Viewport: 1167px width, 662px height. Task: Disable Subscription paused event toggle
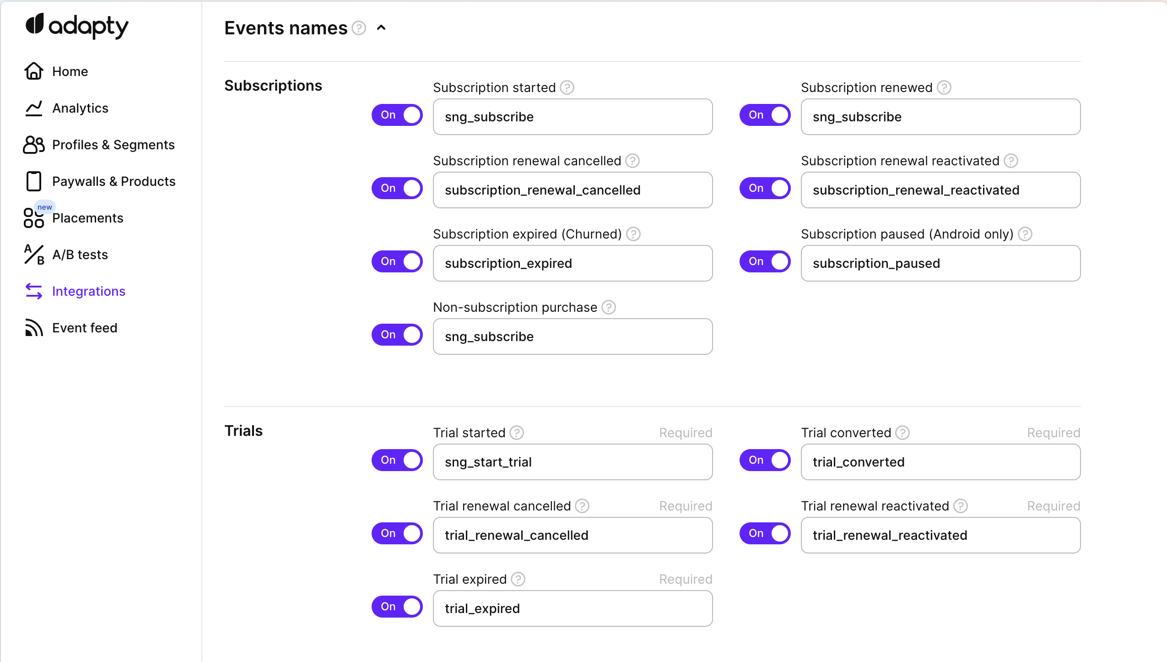tap(765, 261)
